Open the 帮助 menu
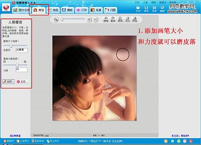 pyautogui.click(x=154, y=2)
